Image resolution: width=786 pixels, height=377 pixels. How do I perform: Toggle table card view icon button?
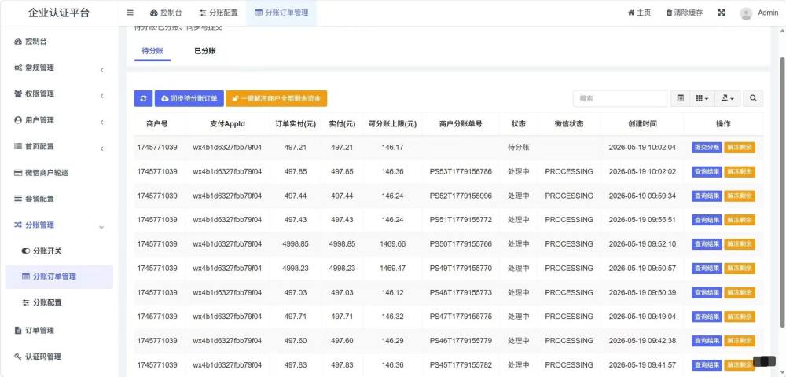pyautogui.click(x=680, y=99)
